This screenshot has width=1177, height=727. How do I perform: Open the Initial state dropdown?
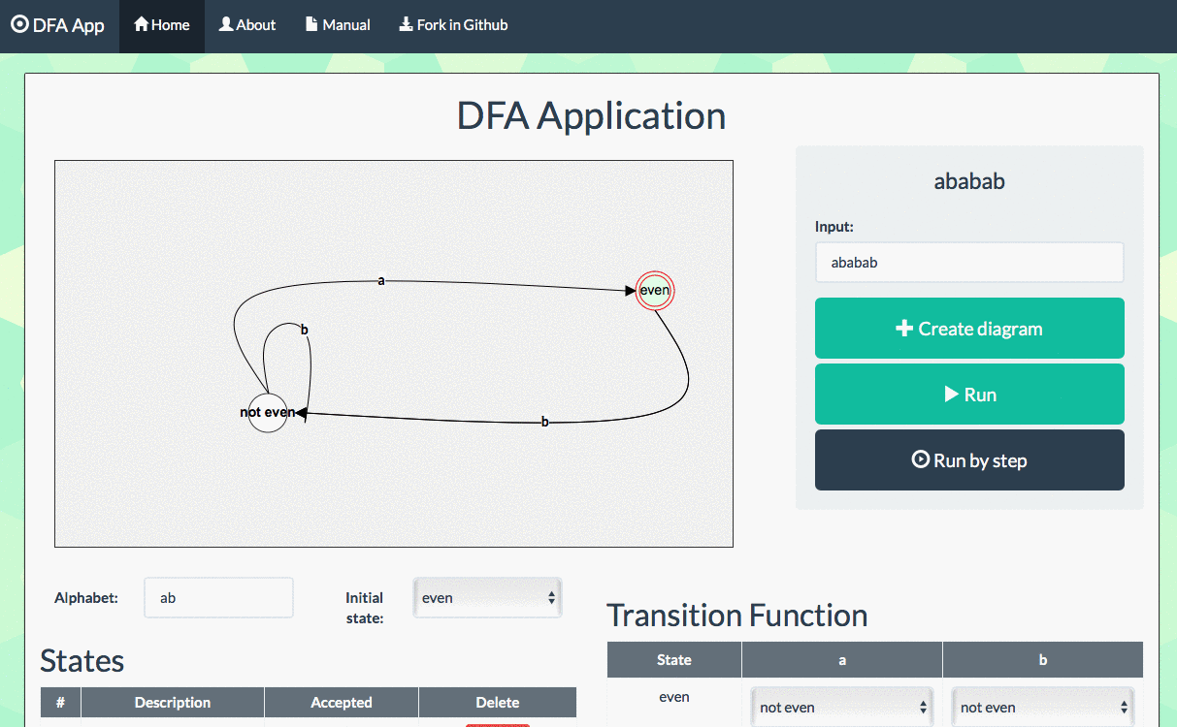pyautogui.click(x=487, y=597)
